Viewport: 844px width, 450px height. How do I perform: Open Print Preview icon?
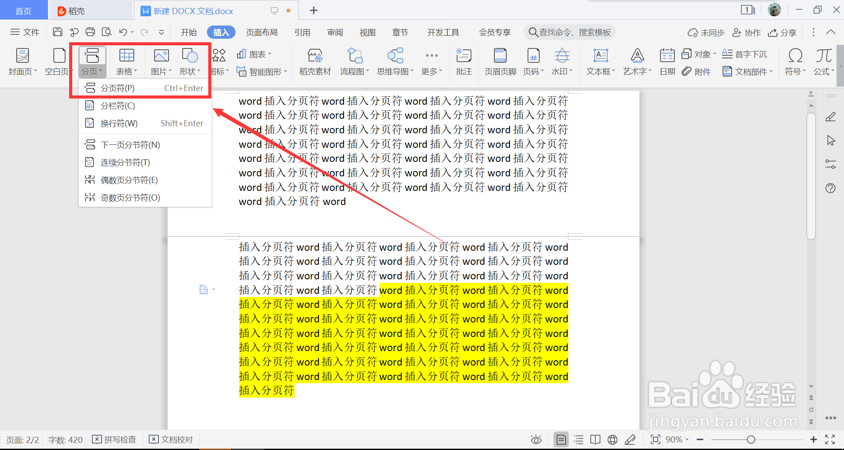(x=107, y=32)
